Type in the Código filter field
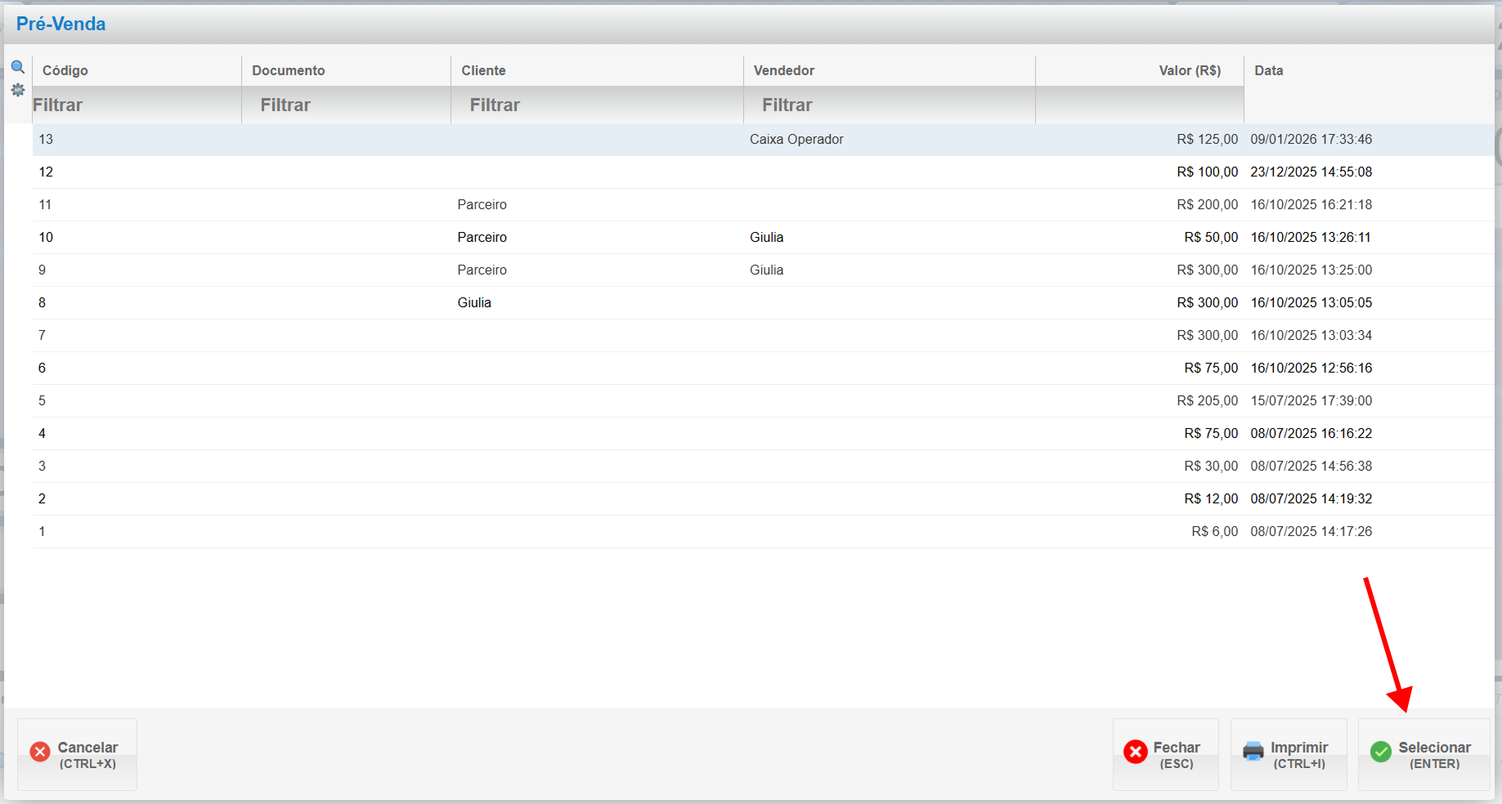1502x804 pixels. point(136,105)
